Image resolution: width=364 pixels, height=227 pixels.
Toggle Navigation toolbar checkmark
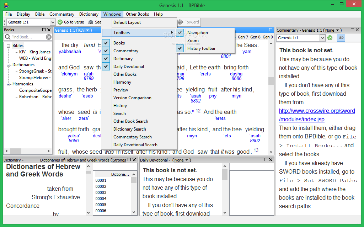tap(180, 33)
